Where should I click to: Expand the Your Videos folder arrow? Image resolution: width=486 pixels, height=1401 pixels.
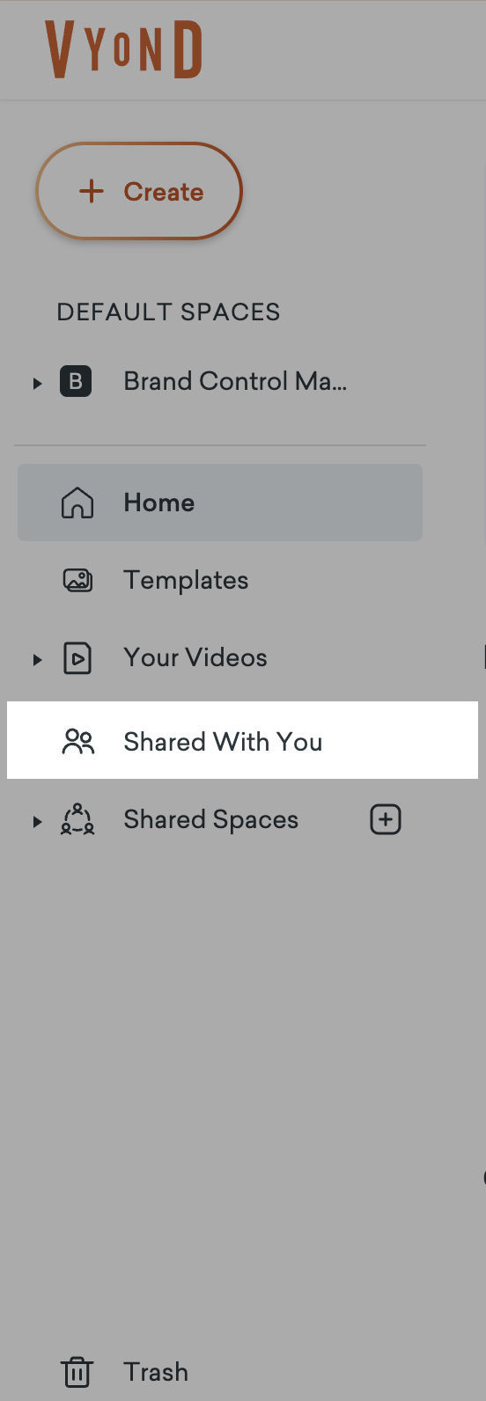pos(37,659)
